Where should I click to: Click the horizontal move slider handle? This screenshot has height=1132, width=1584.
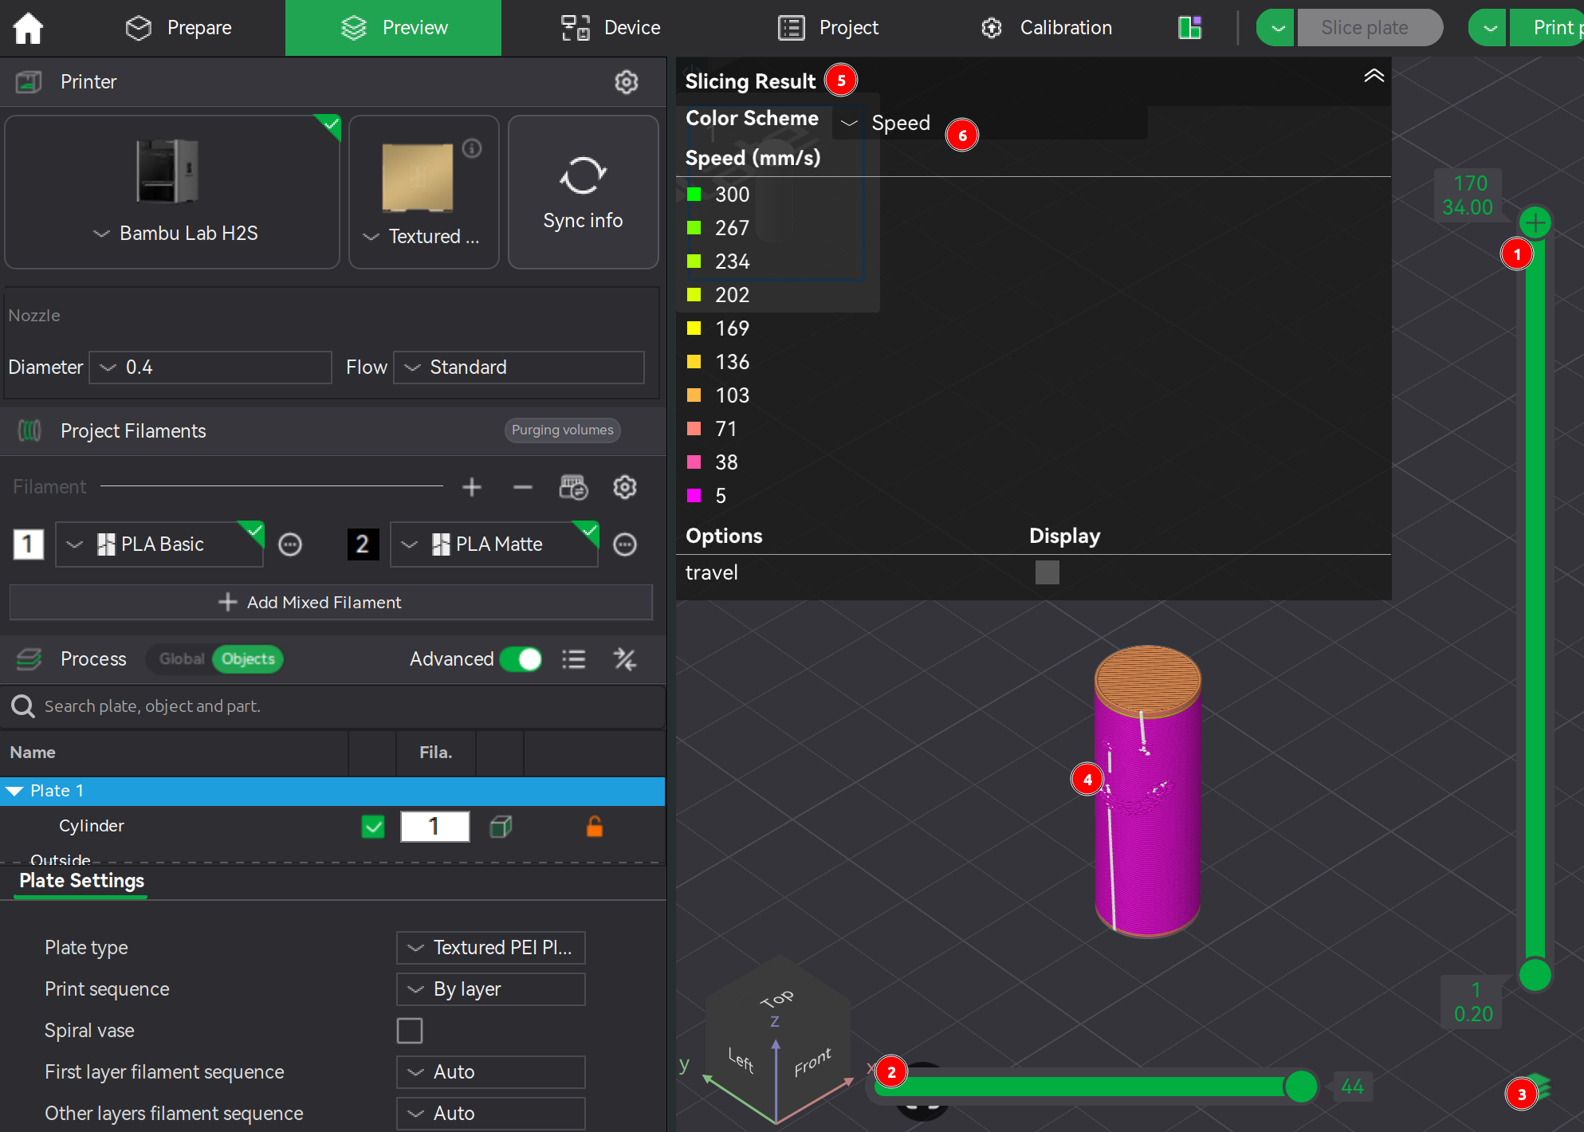point(1302,1087)
